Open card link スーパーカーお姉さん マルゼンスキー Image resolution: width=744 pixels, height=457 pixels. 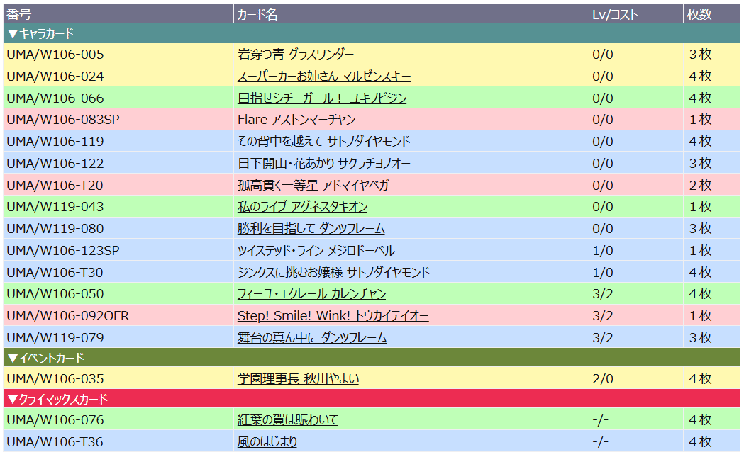pyautogui.click(x=324, y=77)
